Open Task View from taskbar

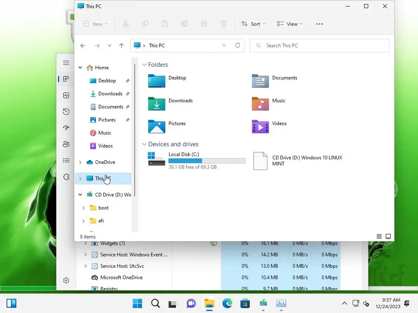[x=173, y=303]
